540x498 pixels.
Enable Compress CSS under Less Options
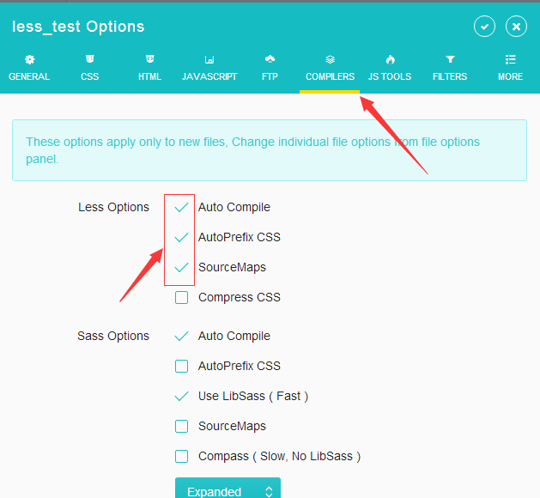[x=181, y=298]
